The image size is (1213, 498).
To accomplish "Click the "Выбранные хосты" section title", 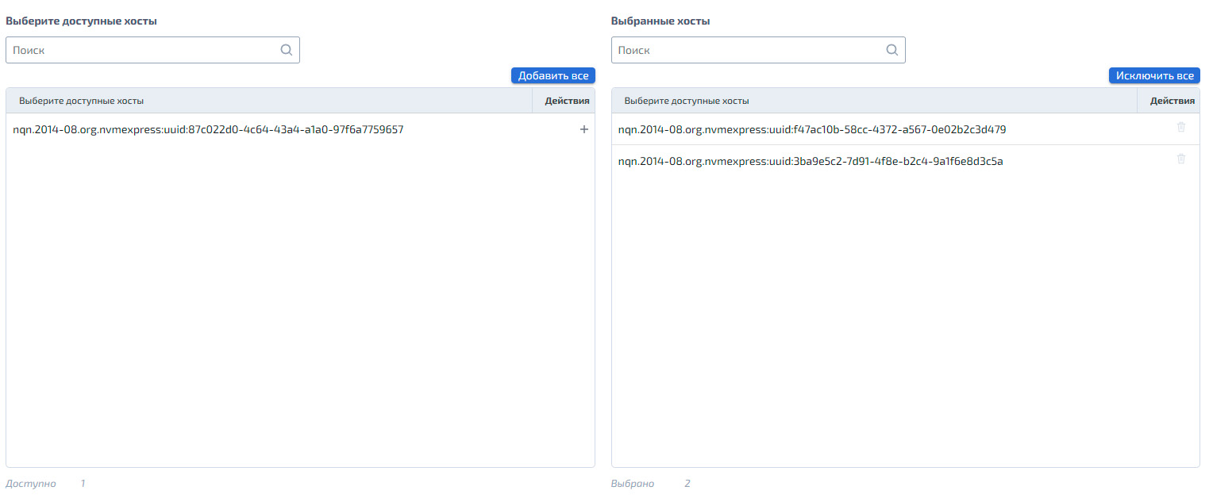I will click(x=660, y=21).
